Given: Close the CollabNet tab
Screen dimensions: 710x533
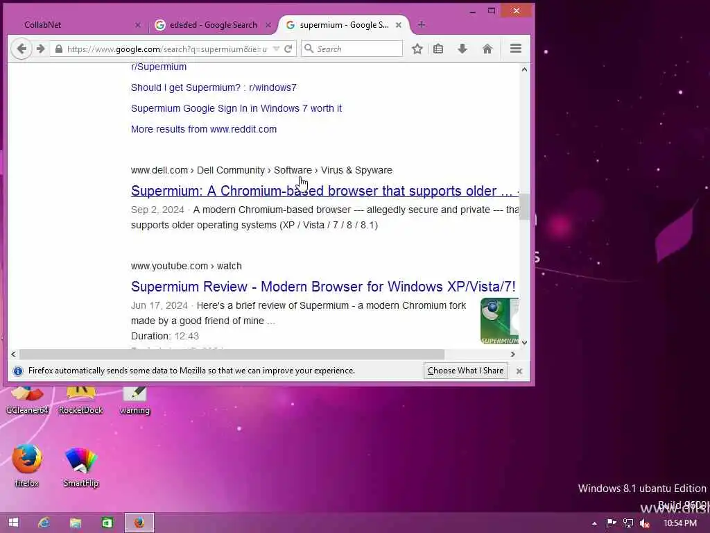Looking at the screenshot, I should point(138,26).
